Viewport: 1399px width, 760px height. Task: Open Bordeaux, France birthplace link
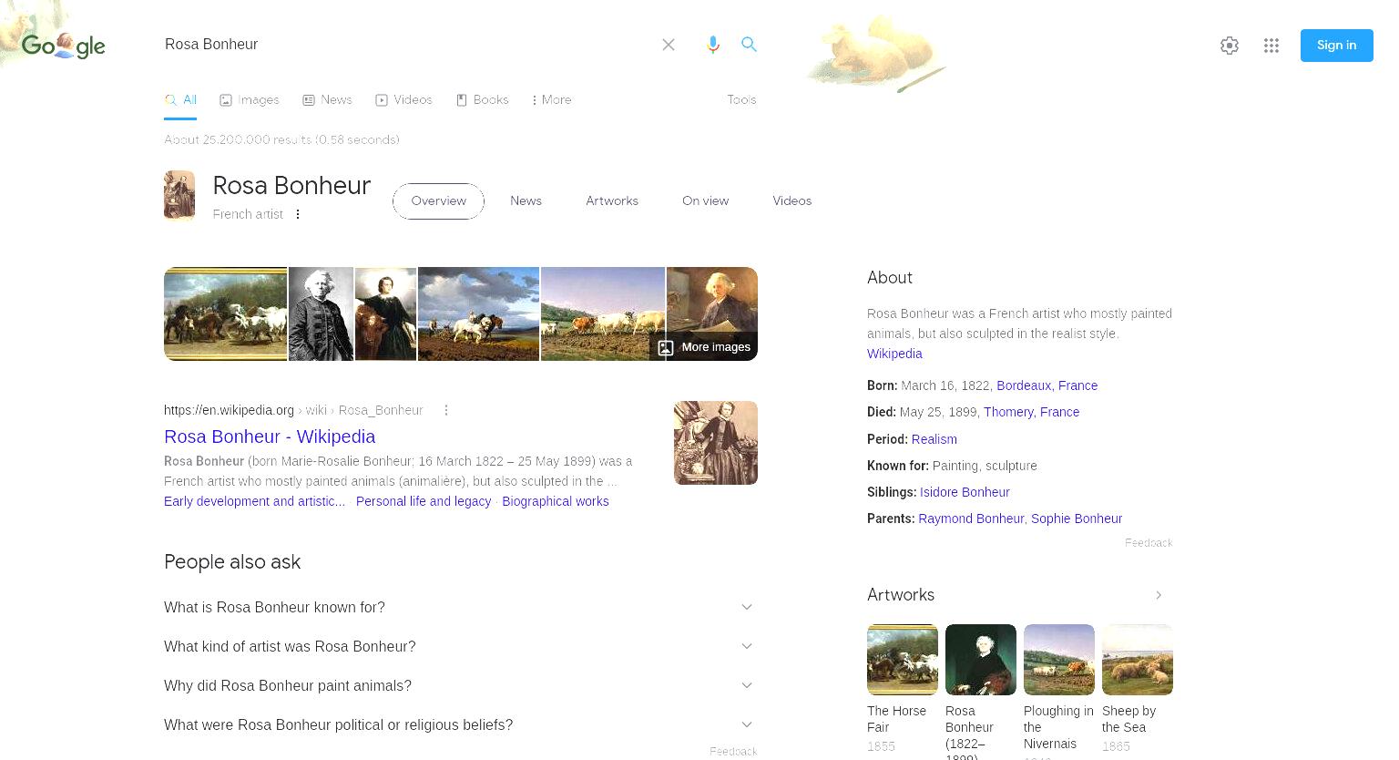(1047, 385)
